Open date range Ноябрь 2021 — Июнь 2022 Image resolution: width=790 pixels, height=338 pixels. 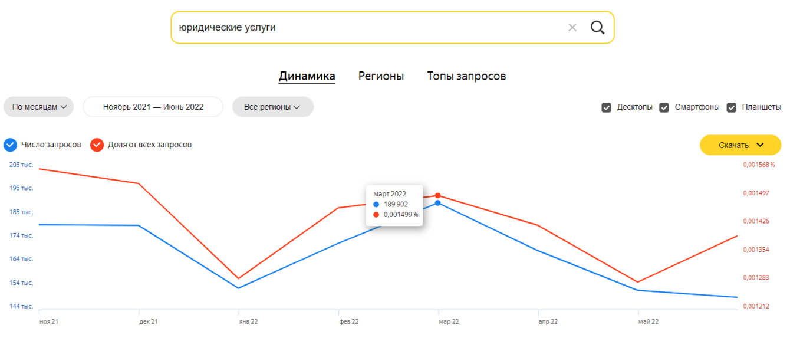pos(153,107)
